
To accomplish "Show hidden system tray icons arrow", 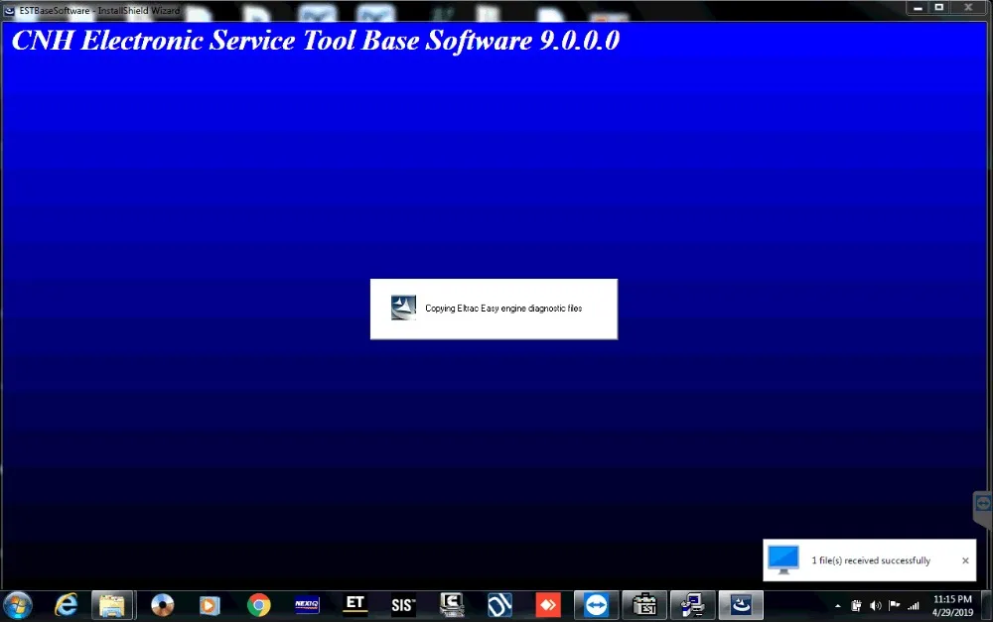I will pos(838,606).
